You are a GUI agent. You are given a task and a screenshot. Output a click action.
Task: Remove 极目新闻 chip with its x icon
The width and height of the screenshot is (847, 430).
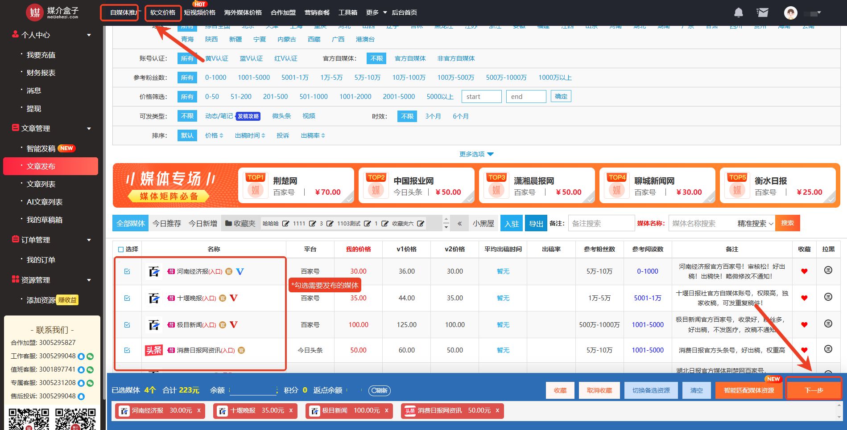point(386,410)
